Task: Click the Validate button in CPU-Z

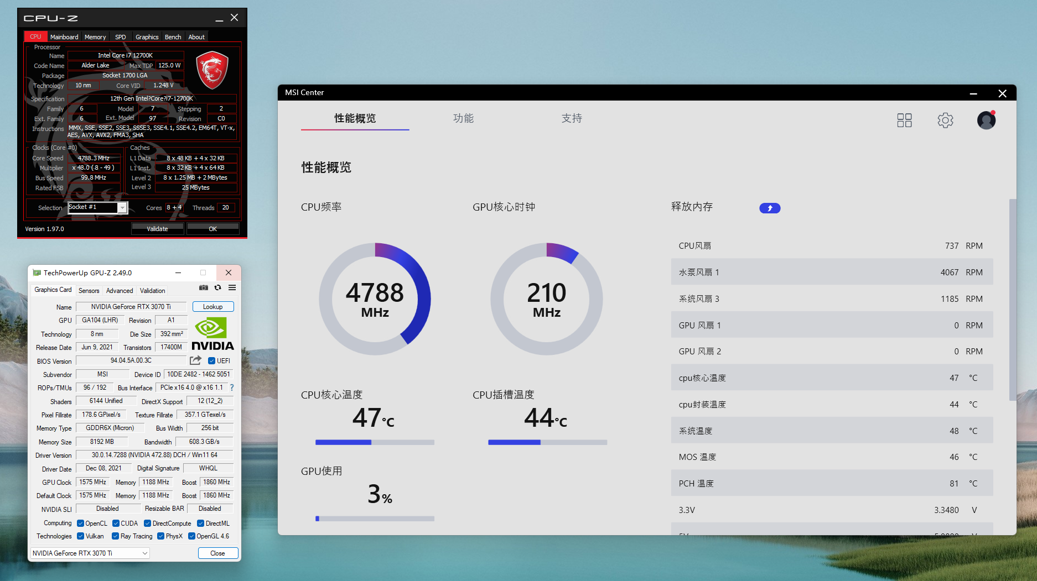Action: (157, 228)
